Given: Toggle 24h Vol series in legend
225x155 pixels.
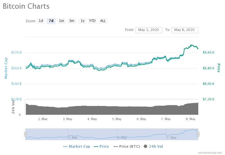Looking at the screenshot, I should pos(153,147).
